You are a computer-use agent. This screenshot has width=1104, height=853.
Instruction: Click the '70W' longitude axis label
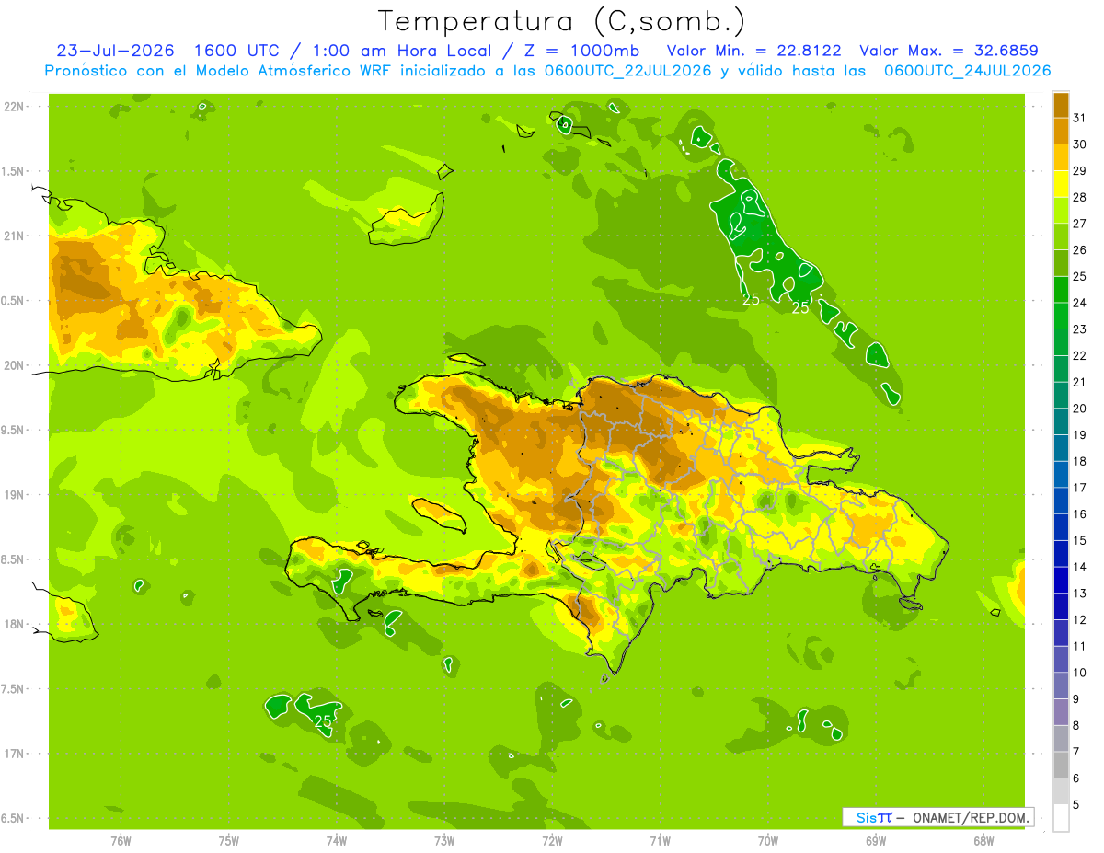[768, 841]
